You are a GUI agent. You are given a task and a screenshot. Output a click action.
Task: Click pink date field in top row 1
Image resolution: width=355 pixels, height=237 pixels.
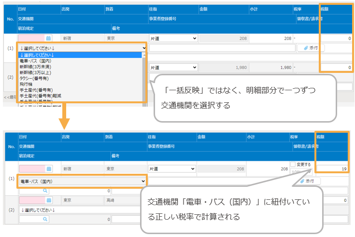coord(31,38)
